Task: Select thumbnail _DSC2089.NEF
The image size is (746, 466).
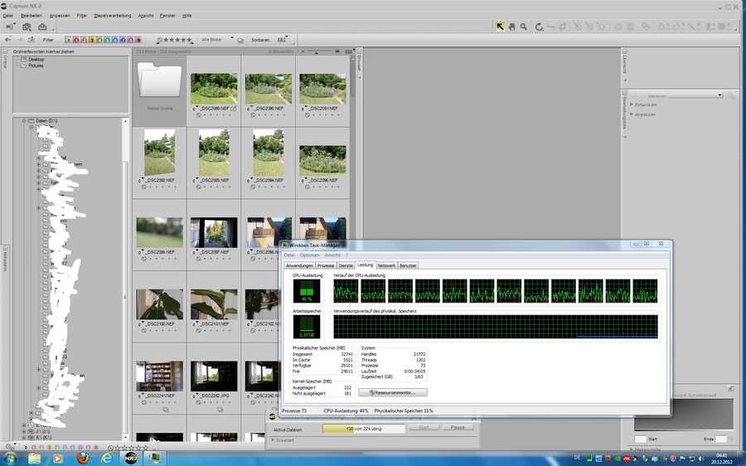Action: tap(214, 89)
